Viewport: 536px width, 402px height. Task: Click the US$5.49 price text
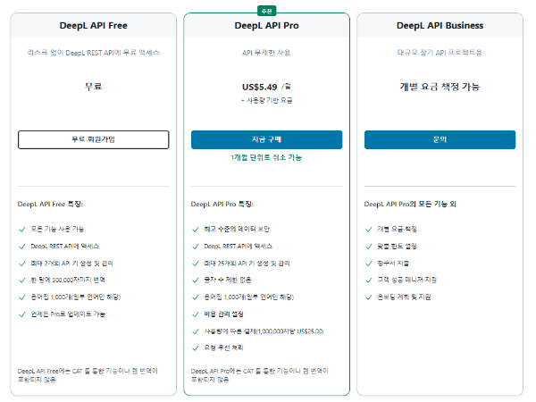259,88
